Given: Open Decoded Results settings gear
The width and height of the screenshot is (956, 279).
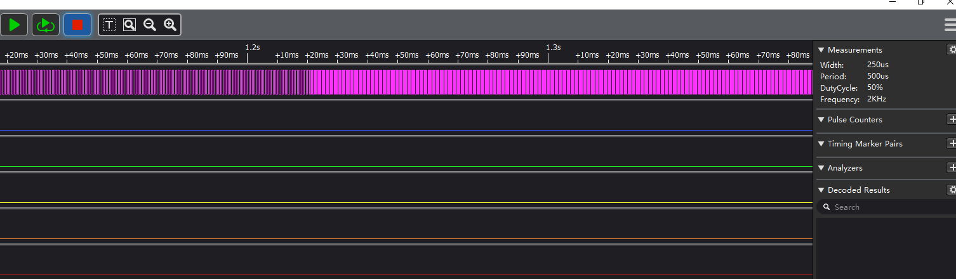Looking at the screenshot, I should click(951, 190).
